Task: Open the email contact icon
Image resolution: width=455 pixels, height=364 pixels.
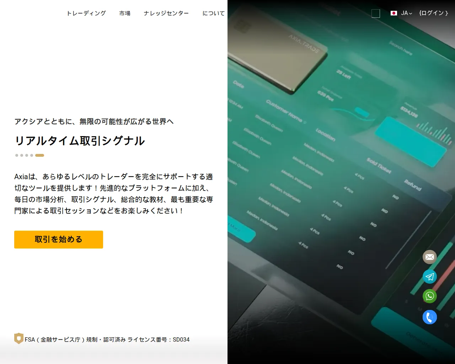Action: [429, 257]
